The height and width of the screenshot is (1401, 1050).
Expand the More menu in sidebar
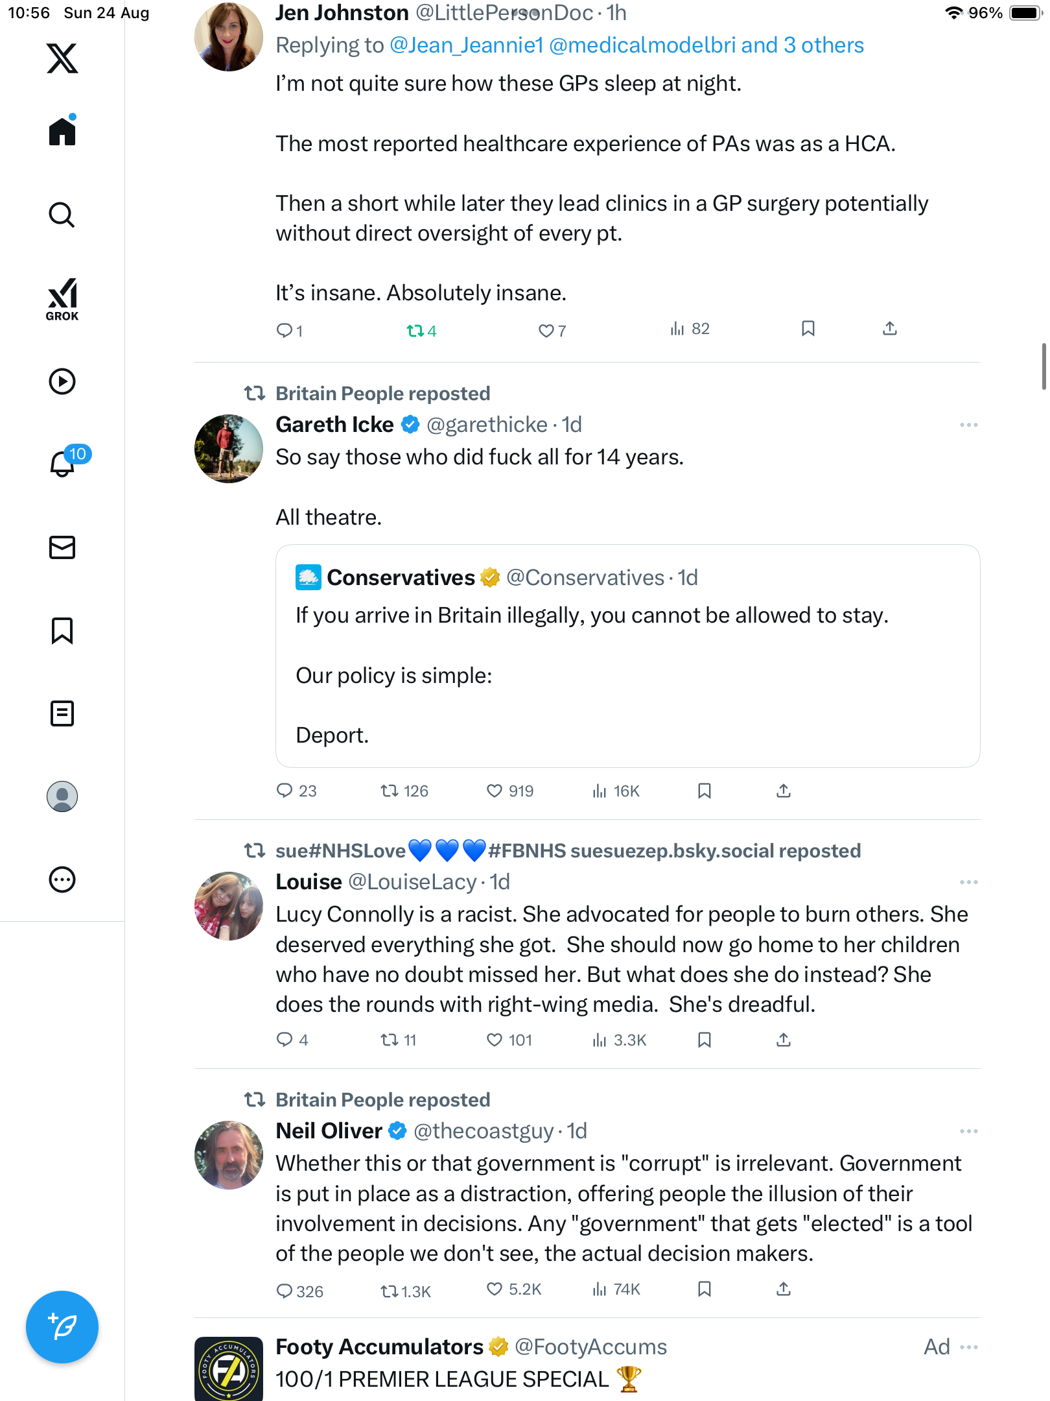pyautogui.click(x=62, y=880)
